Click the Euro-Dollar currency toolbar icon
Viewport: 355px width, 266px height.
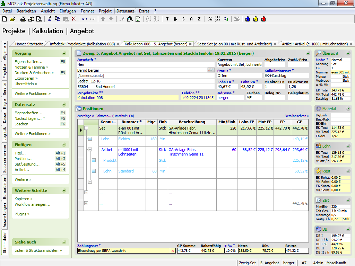(x=226, y=19)
